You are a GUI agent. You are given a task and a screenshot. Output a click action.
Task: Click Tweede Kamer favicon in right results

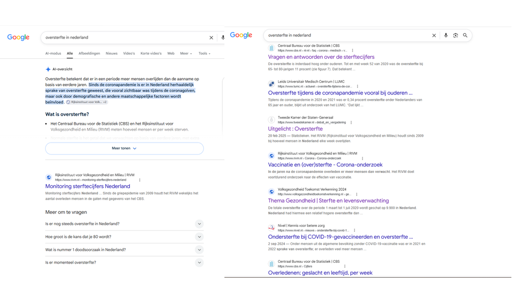tap(271, 120)
